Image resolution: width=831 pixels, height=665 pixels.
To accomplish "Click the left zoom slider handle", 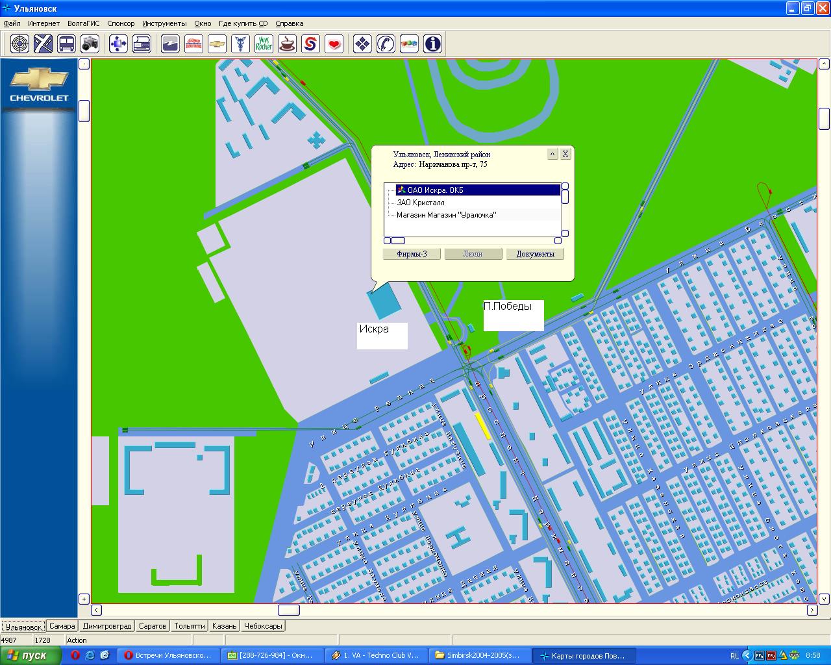I will [x=84, y=111].
